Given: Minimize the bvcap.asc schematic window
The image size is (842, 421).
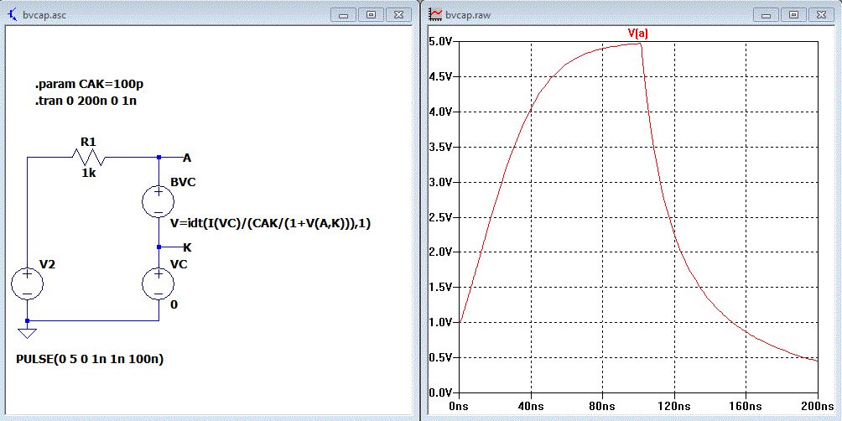Looking at the screenshot, I should (345, 14).
